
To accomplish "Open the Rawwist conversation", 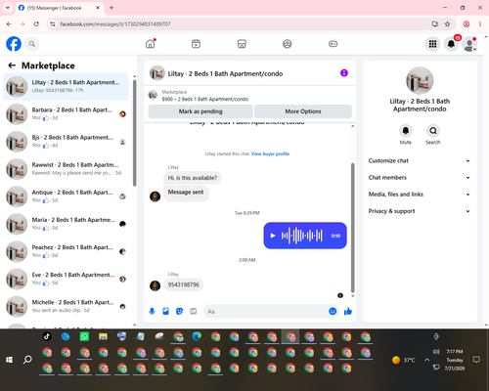I will pos(67,169).
